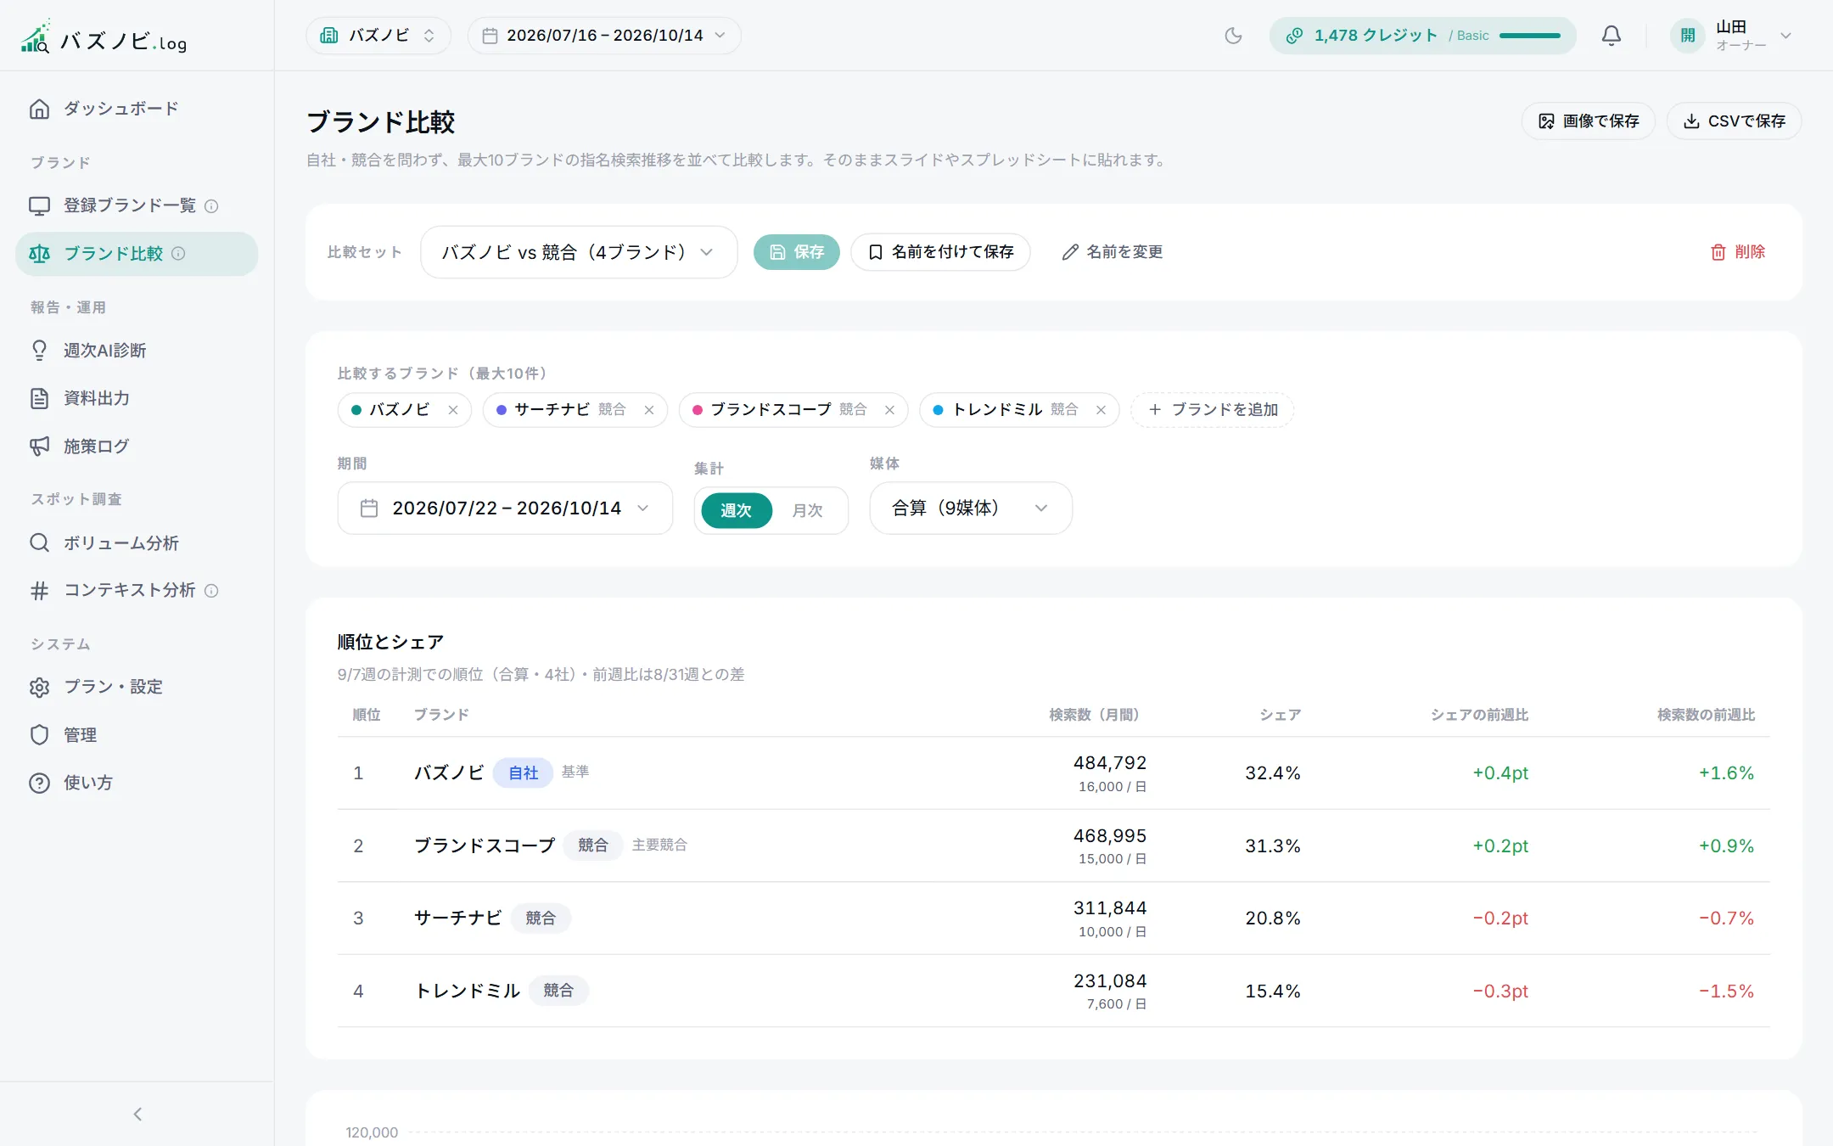The width and height of the screenshot is (1833, 1146).
Task: Open ボリューム分析
Action: click(x=137, y=543)
